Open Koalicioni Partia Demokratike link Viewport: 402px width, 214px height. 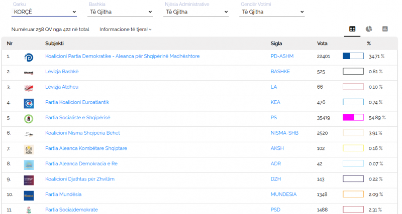[x=122, y=56]
